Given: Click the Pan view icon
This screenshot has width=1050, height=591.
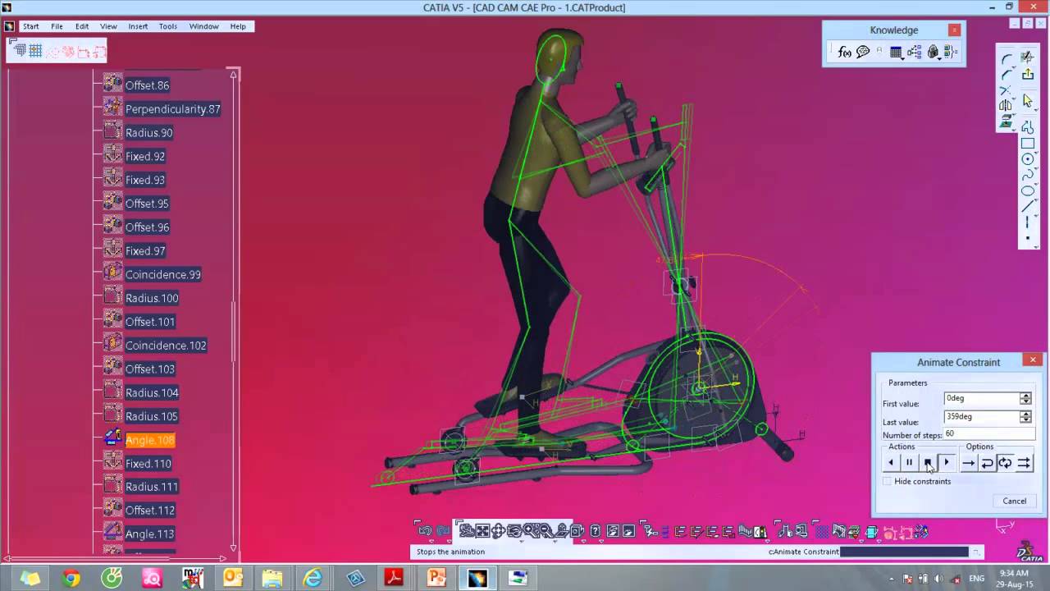Looking at the screenshot, I should point(498,531).
